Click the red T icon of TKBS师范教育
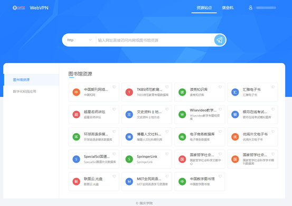This screenshot has height=206, width=292. pos(129,92)
